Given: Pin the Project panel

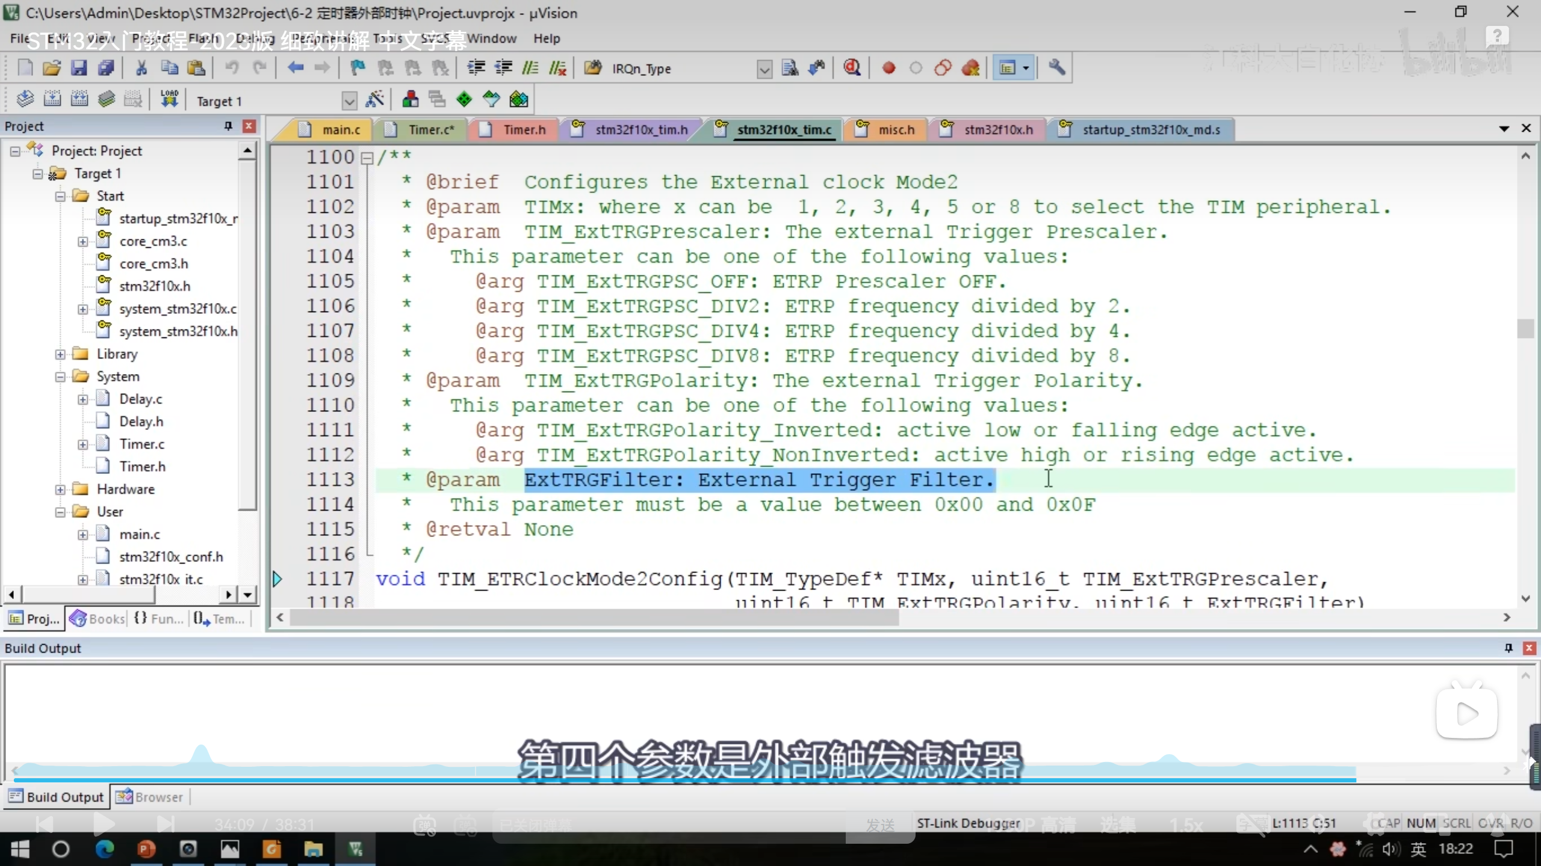Looking at the screenshot, I should [x=228, y=126].
